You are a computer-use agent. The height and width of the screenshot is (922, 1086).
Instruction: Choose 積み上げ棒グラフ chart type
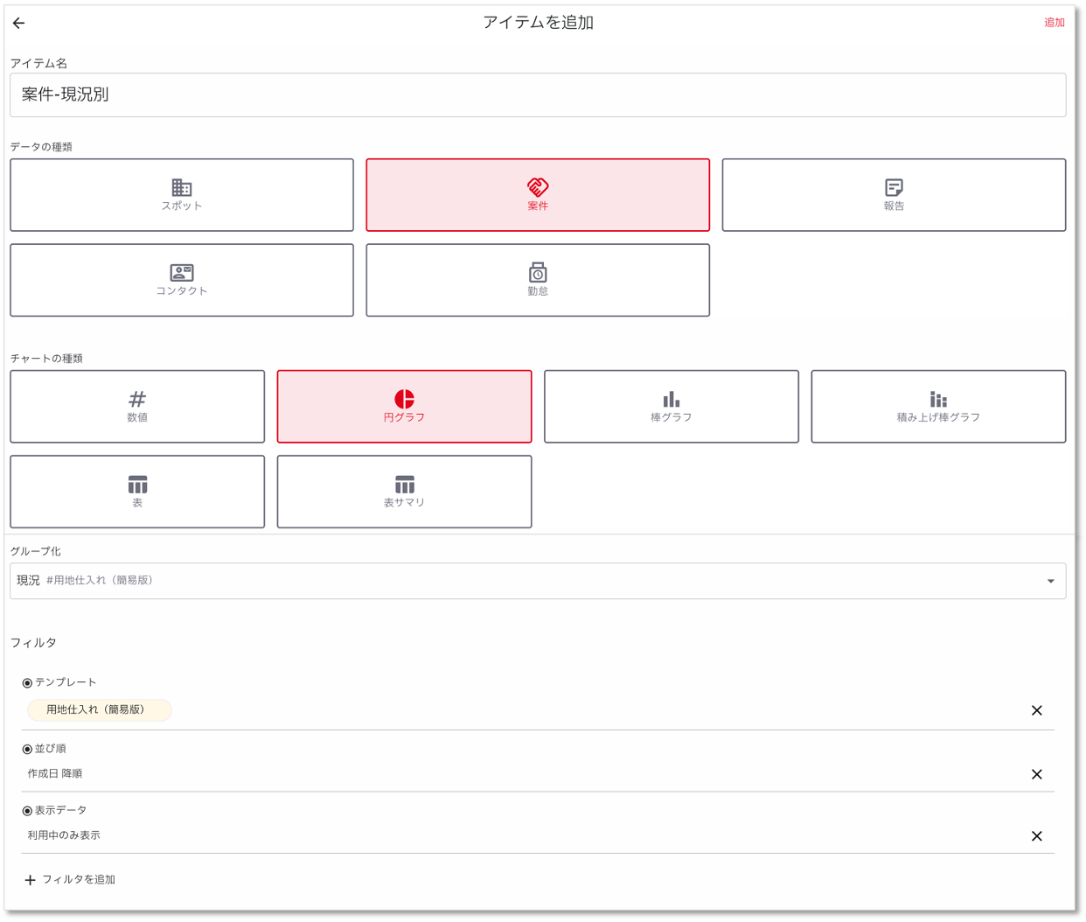[937, 407]
